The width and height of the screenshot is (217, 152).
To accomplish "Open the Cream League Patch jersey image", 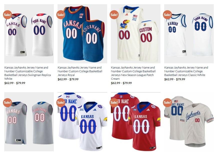I will point(136,34).
